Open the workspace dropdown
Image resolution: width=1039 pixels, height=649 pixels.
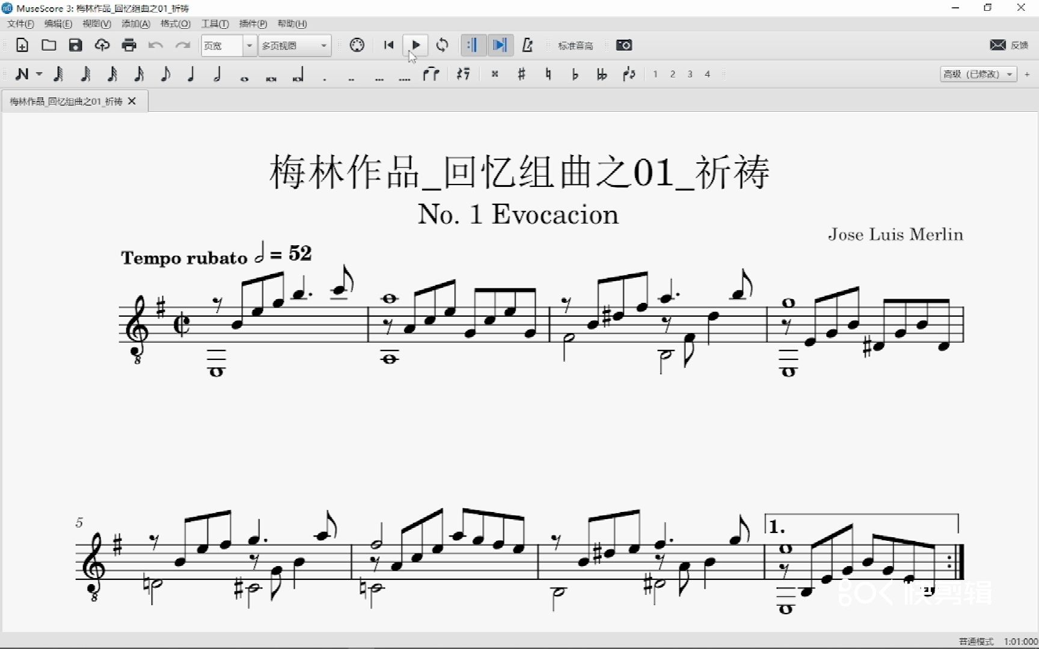[x=978, y=74]
